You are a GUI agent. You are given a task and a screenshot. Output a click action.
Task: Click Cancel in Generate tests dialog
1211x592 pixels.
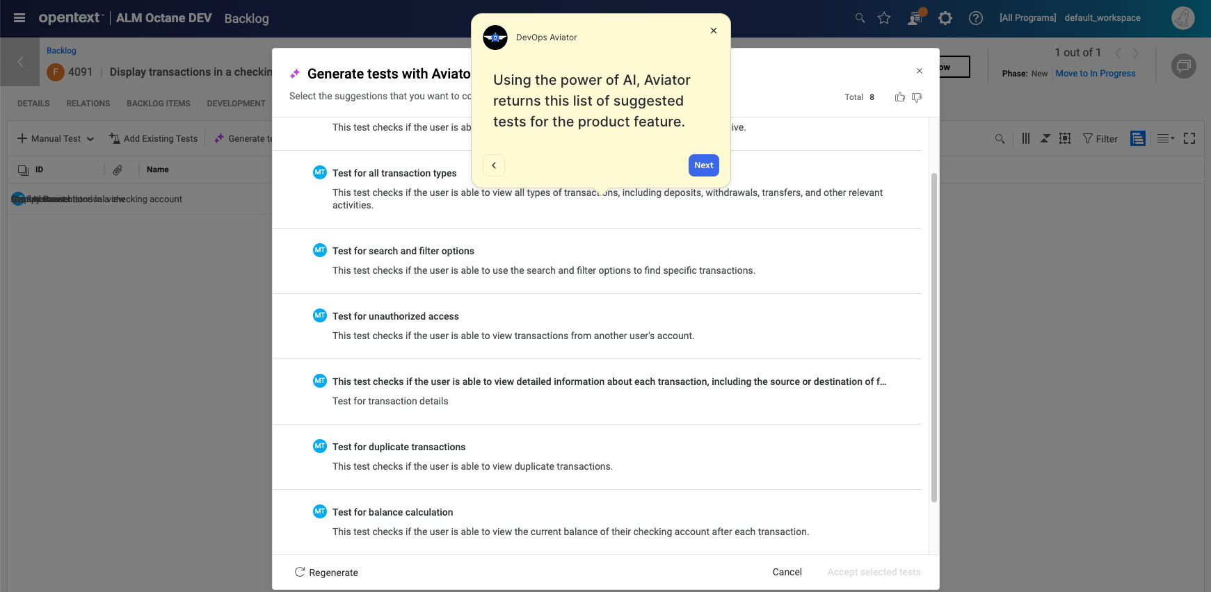(787, 572)
